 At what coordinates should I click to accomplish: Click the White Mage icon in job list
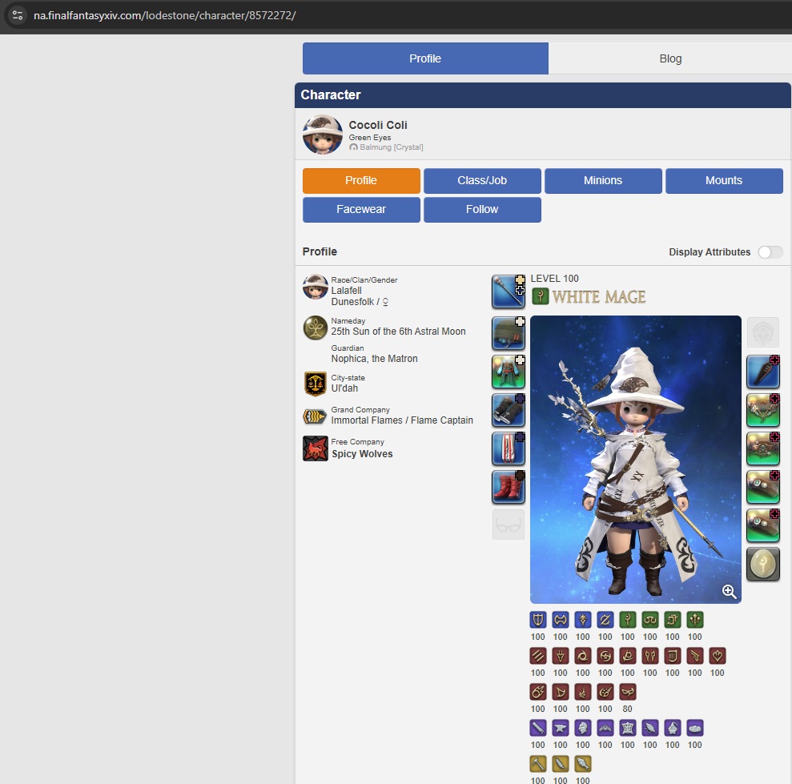point(627,619)
